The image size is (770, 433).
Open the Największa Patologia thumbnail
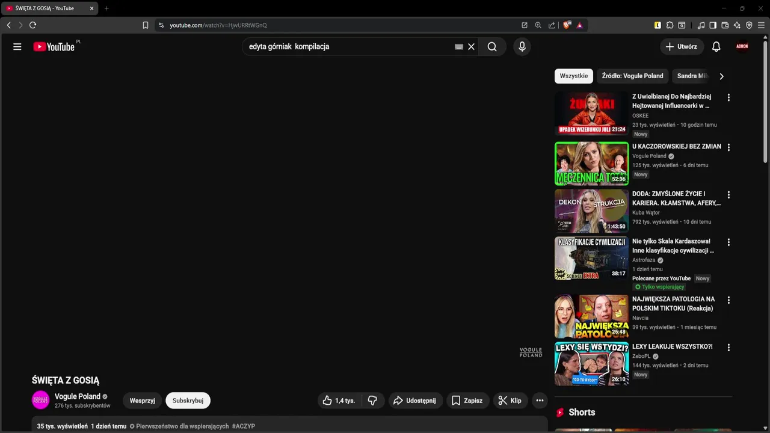click(591, 316)
